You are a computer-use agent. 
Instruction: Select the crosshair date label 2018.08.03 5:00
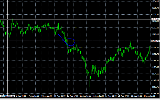(x=7, y=96)
